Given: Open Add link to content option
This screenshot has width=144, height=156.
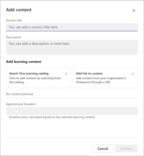Looking at the screenshot, I should click(105, 78).
